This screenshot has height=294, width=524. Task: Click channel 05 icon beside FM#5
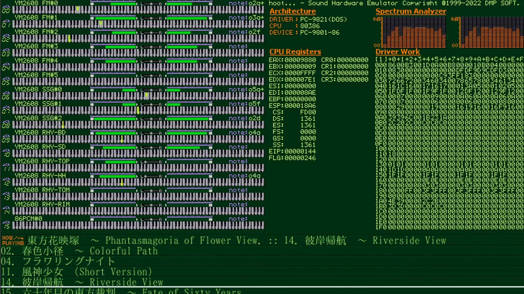5,82
